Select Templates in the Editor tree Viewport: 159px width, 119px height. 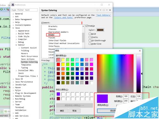(26, 65)
